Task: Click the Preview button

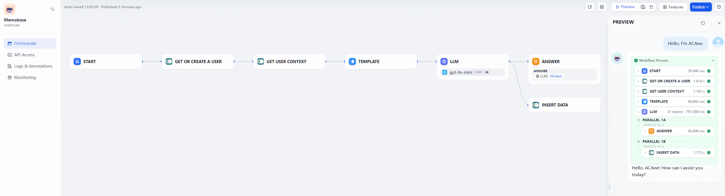Action: pos(625,7)
